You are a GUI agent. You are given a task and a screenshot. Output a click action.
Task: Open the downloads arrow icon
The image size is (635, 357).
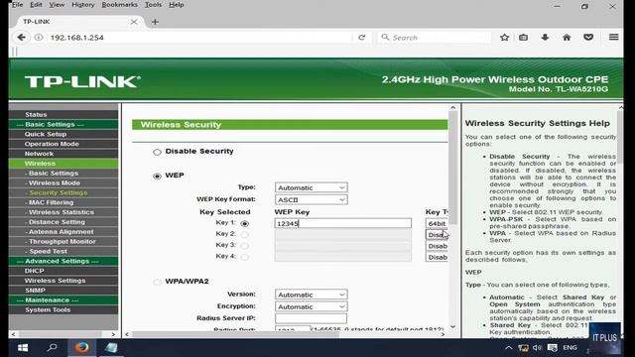(545, 38)
